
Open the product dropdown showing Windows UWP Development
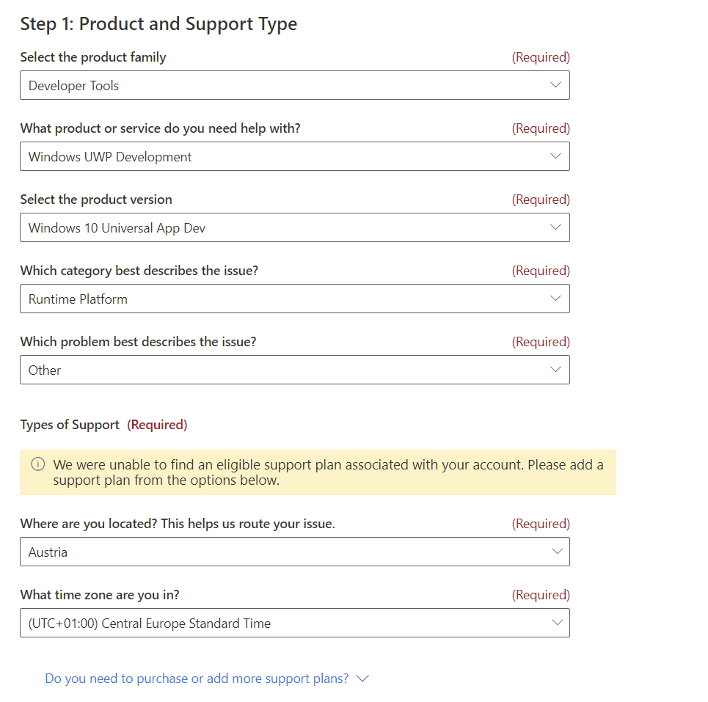[x=293, y=156]
